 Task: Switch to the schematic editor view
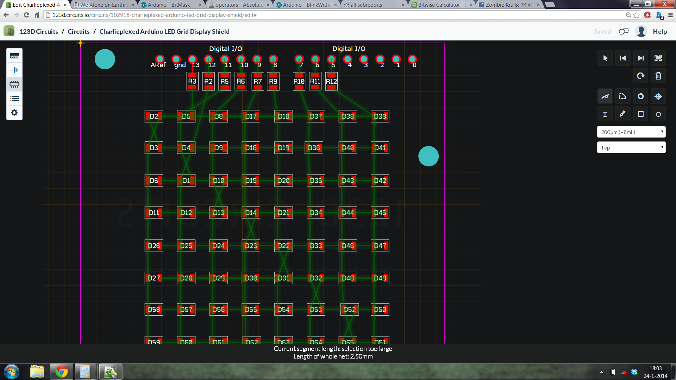(x=14, y=70)
